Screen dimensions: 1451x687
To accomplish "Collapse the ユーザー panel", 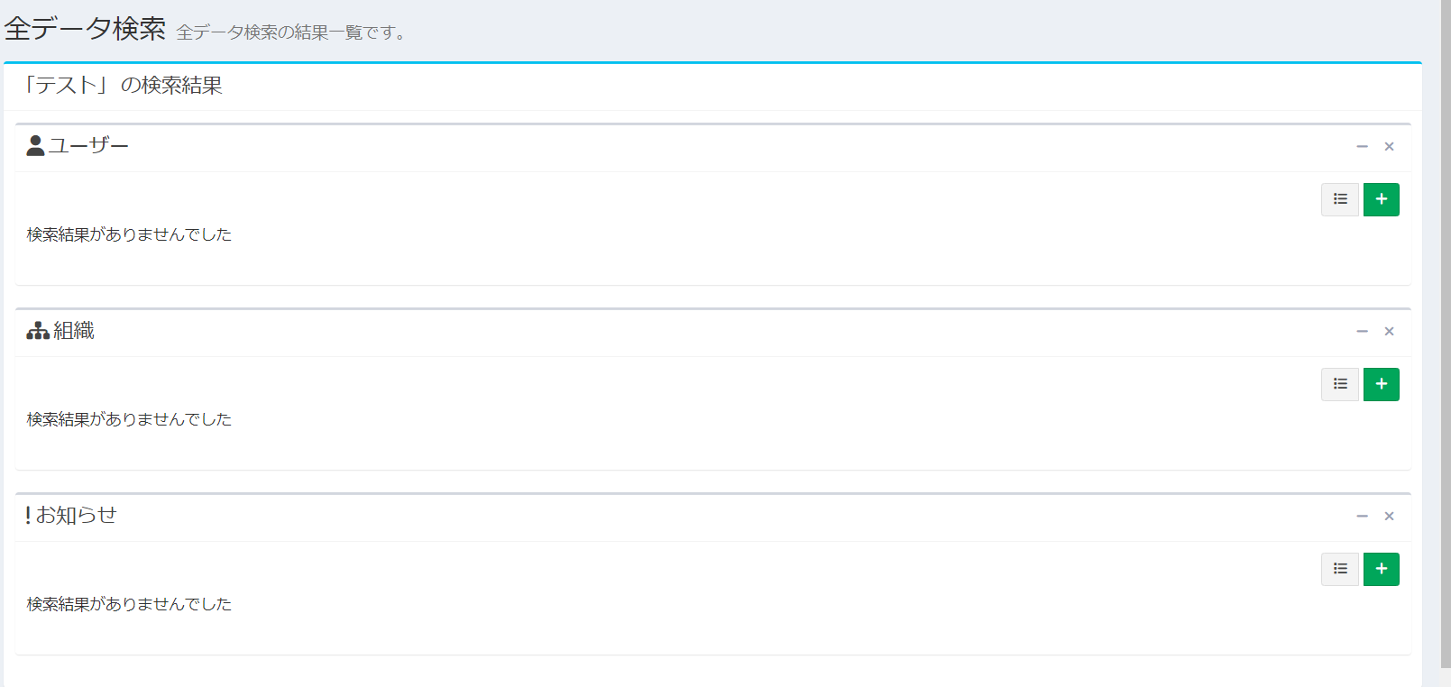I will tap(1362, 147).
